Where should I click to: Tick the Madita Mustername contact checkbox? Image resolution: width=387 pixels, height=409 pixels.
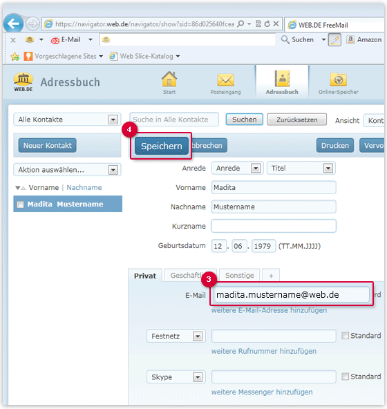[x=20, y=204]
